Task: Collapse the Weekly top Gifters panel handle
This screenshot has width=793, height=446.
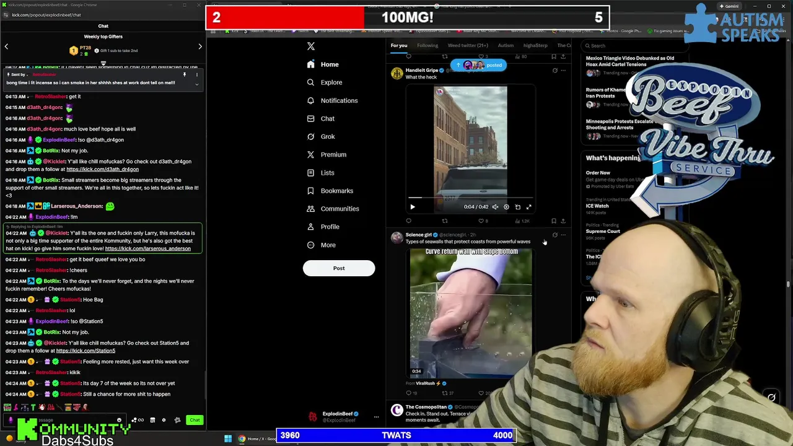Action: click(103, 63)
